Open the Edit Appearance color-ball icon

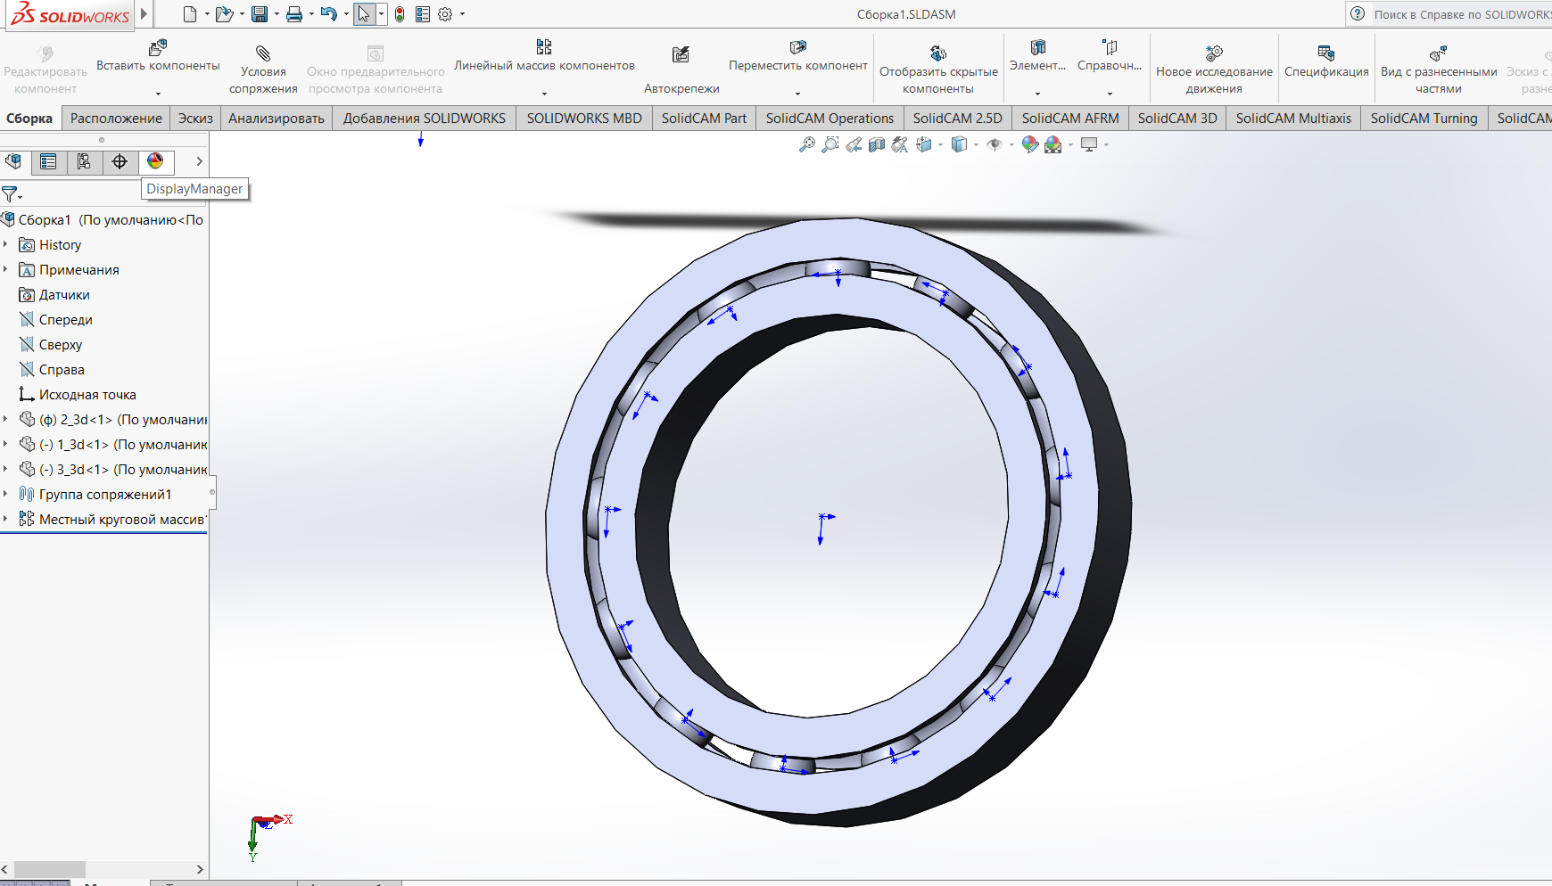[x=1029, y=144]
